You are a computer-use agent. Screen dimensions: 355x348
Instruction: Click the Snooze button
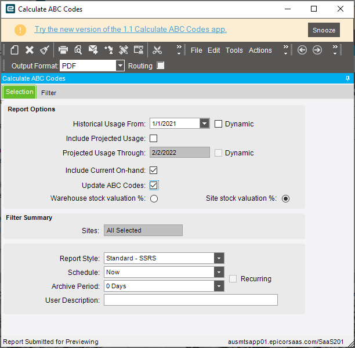[x=324, y=30]
